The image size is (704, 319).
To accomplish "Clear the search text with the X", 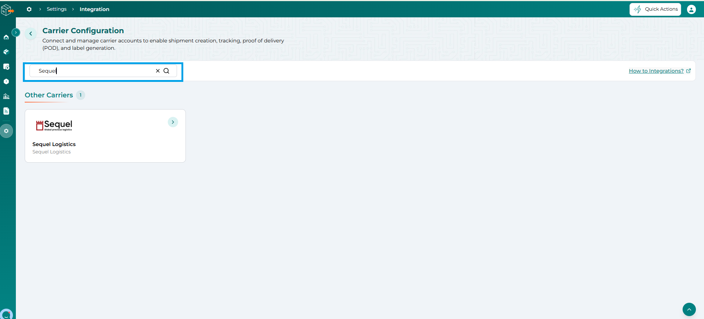I will click(158, 71).
